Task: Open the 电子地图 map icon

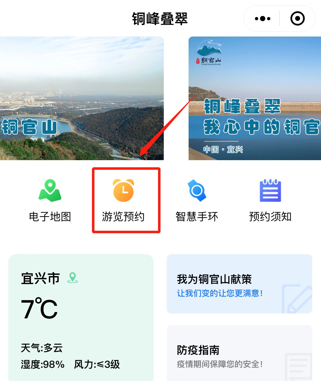Action: coord(50,190)
